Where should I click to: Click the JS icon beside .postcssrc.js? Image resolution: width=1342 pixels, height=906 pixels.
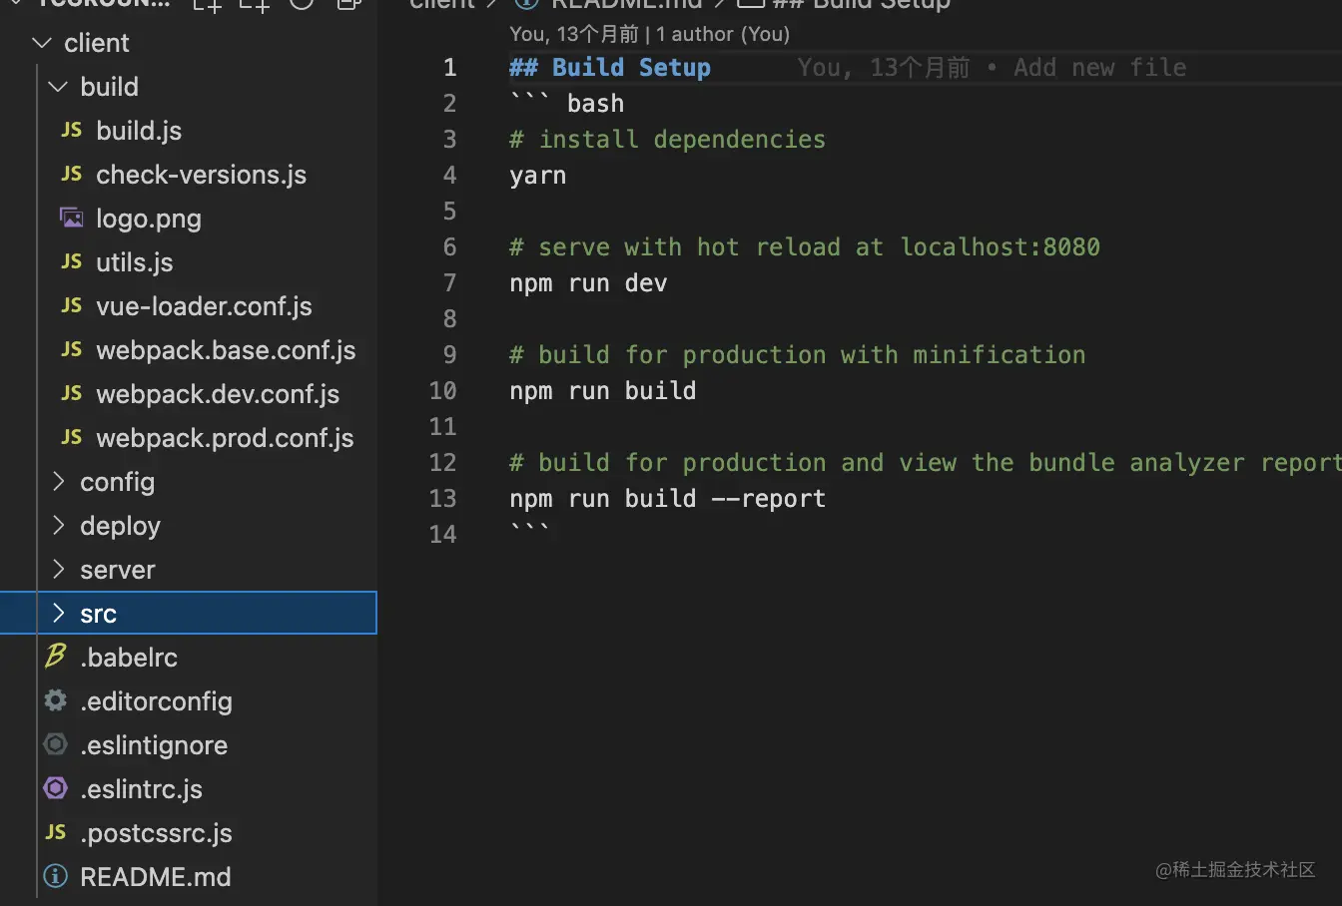(56, 832)
